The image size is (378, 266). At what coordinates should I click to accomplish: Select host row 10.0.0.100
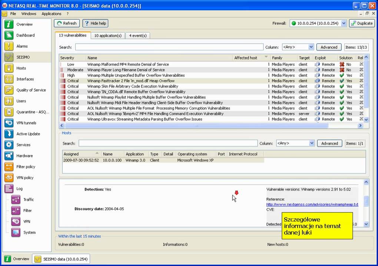pos(163,160)
